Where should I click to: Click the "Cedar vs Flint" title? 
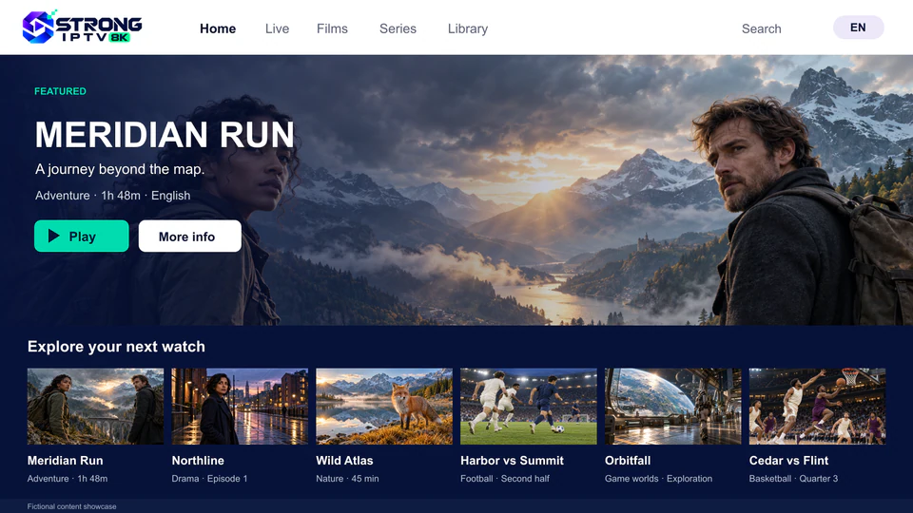click(789, 460)
